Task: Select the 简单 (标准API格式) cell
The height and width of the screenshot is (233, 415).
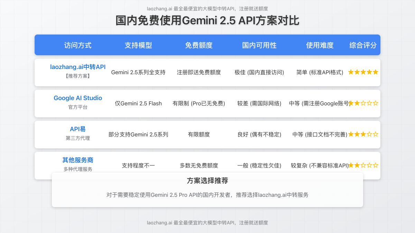Action: pyautogui.click(x=320, y=72)
